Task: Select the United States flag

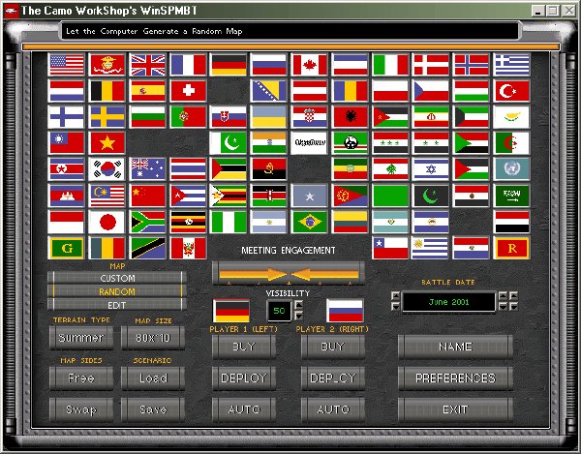Action: click(x=67, y=65)
